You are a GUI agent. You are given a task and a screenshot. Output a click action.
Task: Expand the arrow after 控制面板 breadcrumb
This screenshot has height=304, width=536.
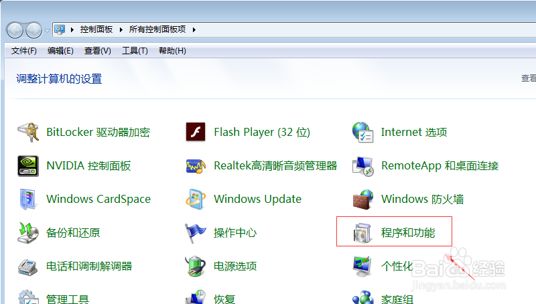[121, 29]
